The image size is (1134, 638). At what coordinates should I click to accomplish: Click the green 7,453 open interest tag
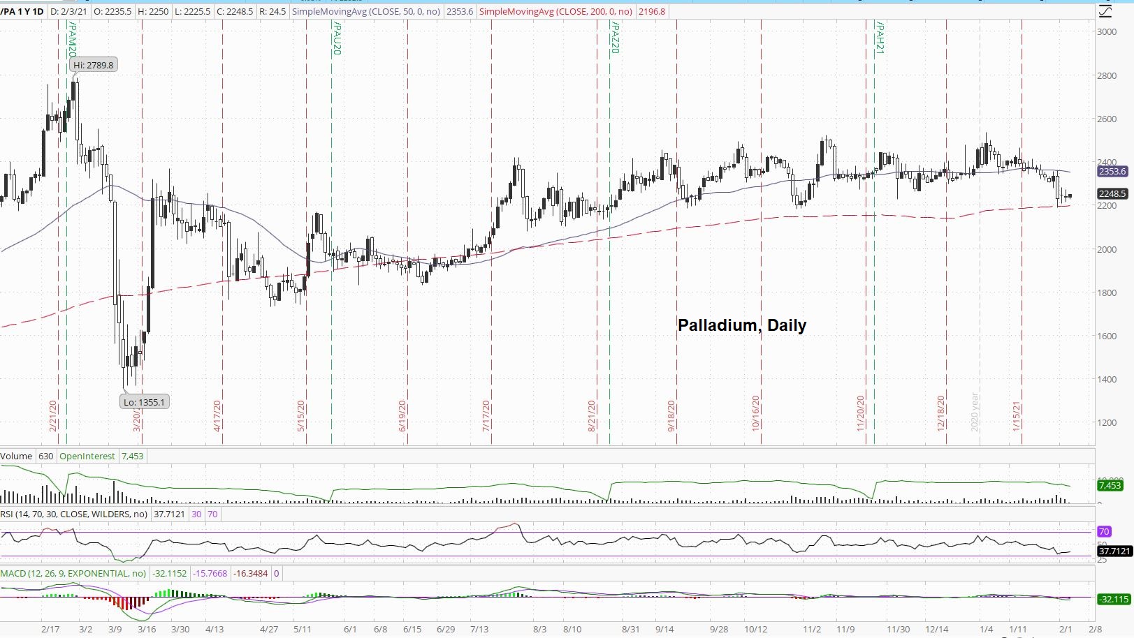pos(1110,485)
